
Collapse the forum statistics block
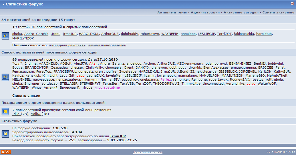pyautogui.click(x=292, y=4)
